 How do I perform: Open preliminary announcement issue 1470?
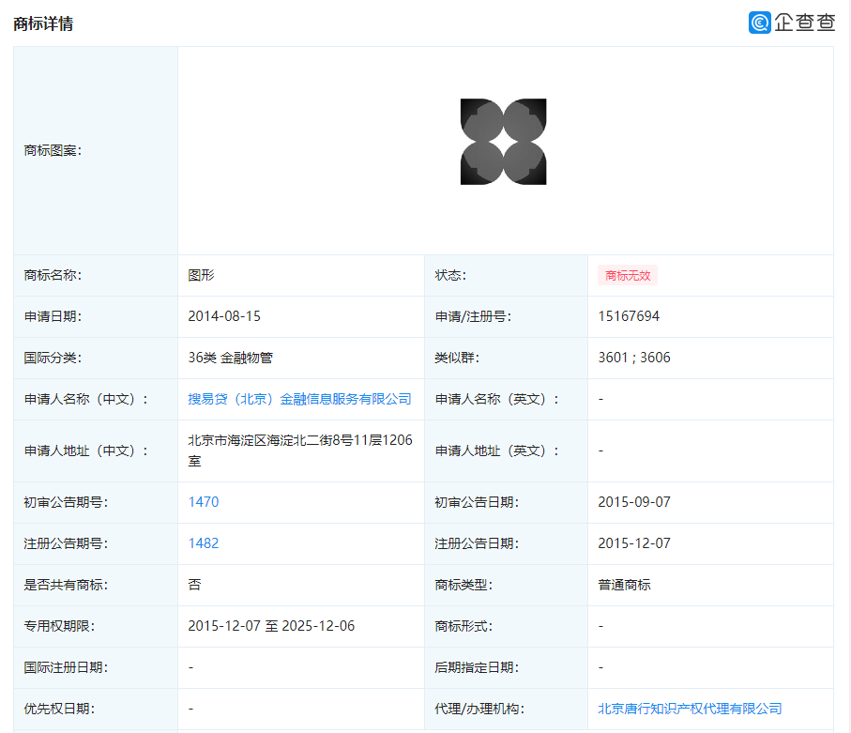coord(204,502)
